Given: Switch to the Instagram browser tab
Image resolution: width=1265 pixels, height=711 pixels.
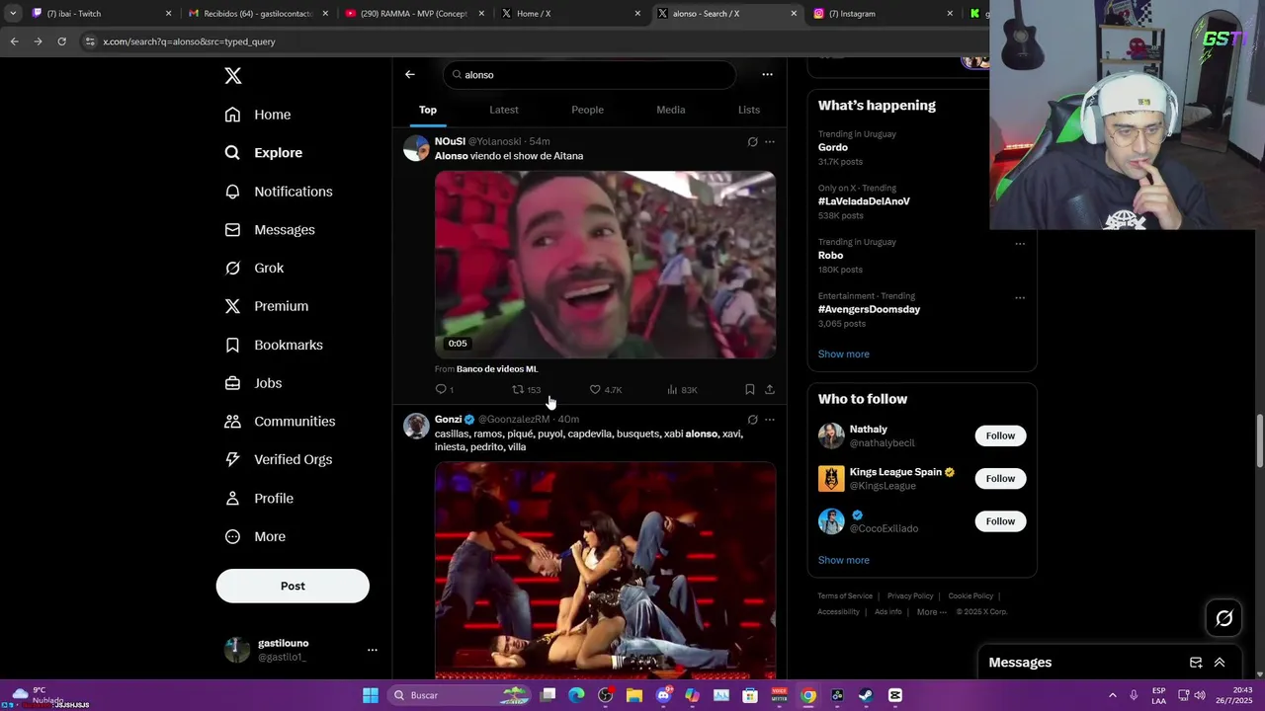Looking at the screenshot, I should 883,14.
